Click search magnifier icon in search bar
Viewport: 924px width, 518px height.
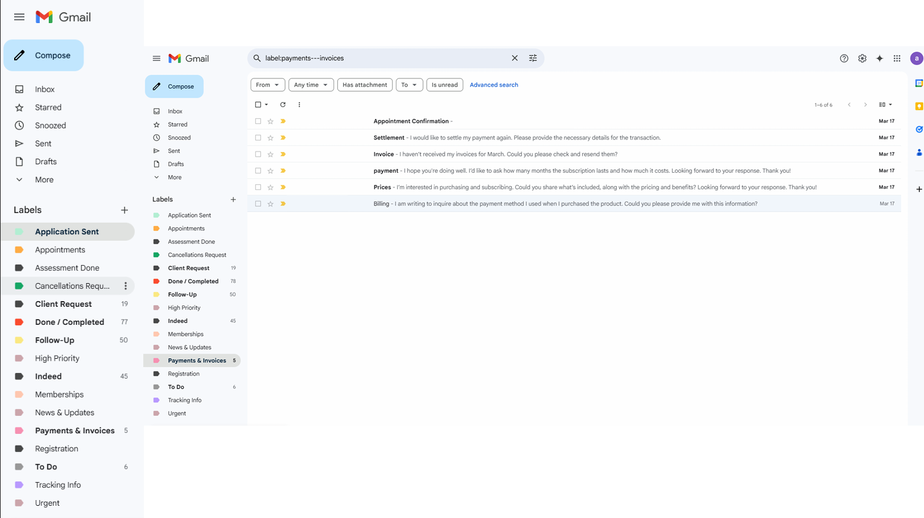257,58
